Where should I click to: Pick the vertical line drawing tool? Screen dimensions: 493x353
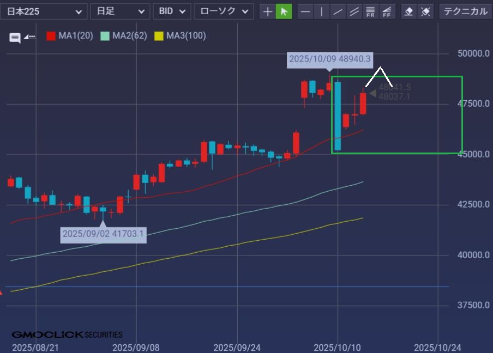(x=322, y=11)
